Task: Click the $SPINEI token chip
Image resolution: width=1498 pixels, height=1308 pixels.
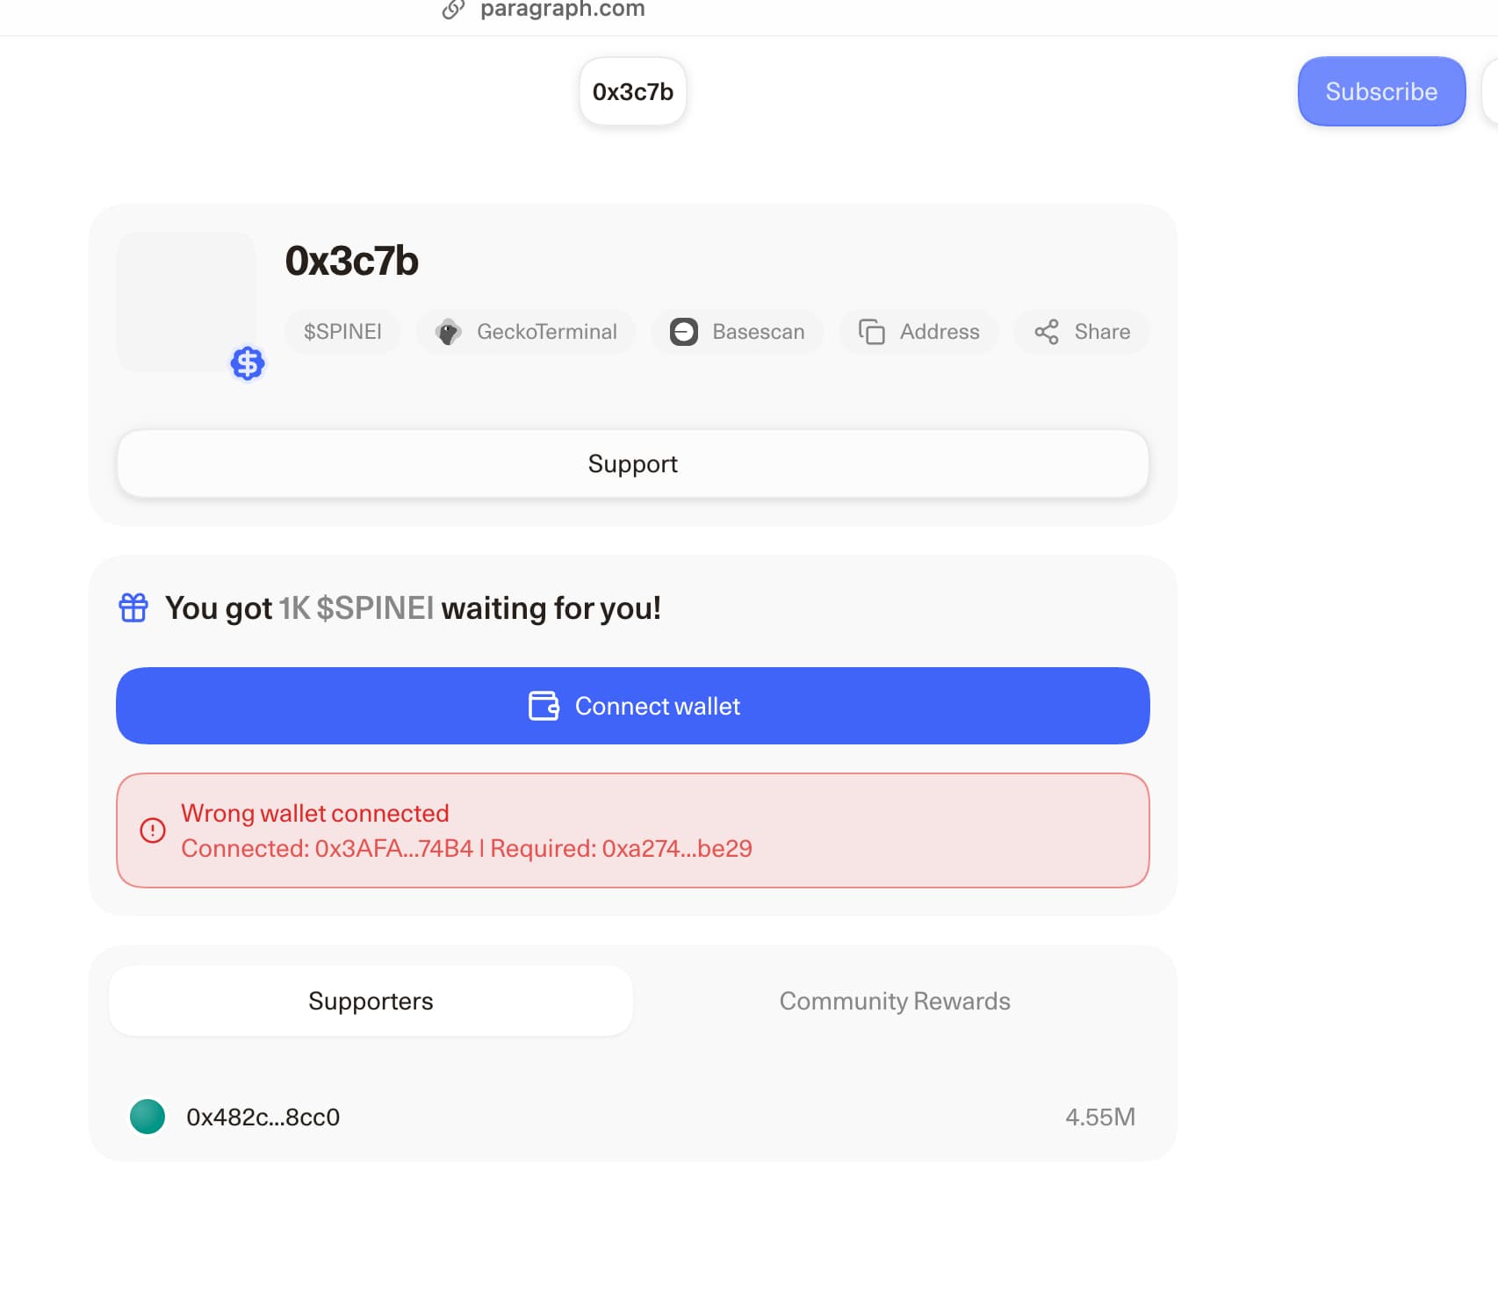Action: point(342,332)
